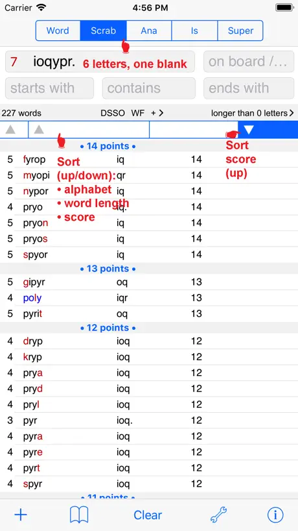The height and width of the screenshot is (531, 298).
Task: Open settings with the wrench icon
Action: click(x=218, y=515)
